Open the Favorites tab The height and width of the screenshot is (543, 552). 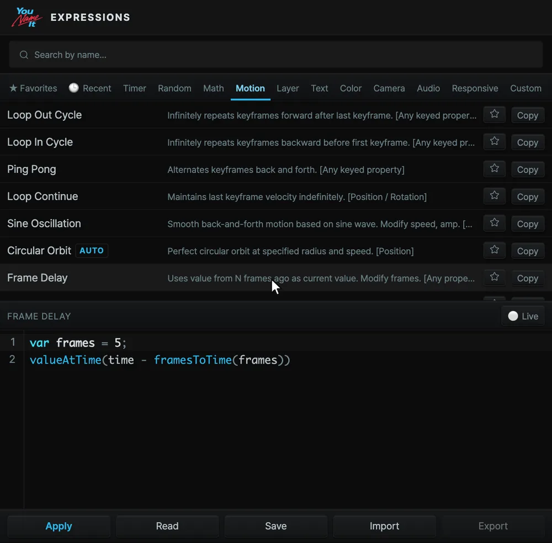(33, 88)
